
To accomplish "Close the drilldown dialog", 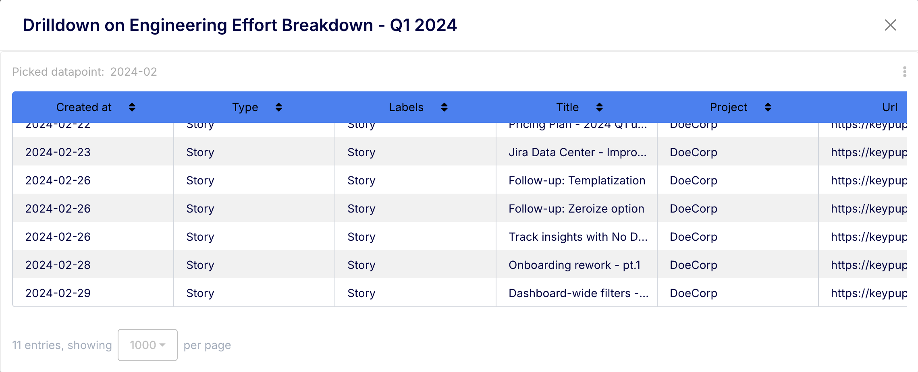I will tap(890, 25).
